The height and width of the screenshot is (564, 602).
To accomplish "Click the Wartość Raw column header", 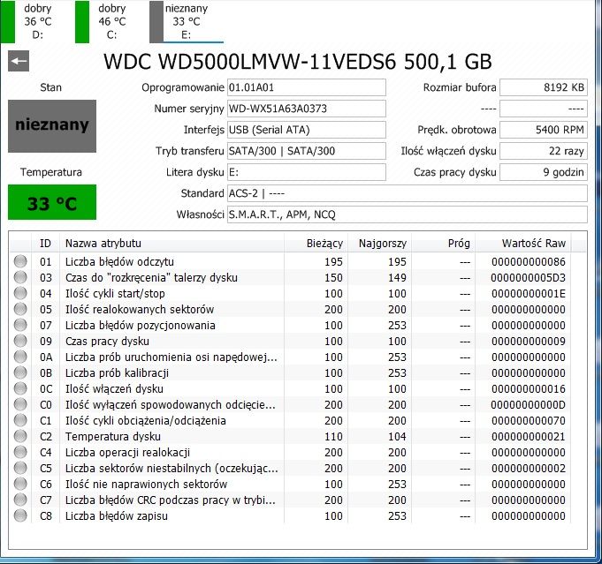I will [x=523, y=243].
